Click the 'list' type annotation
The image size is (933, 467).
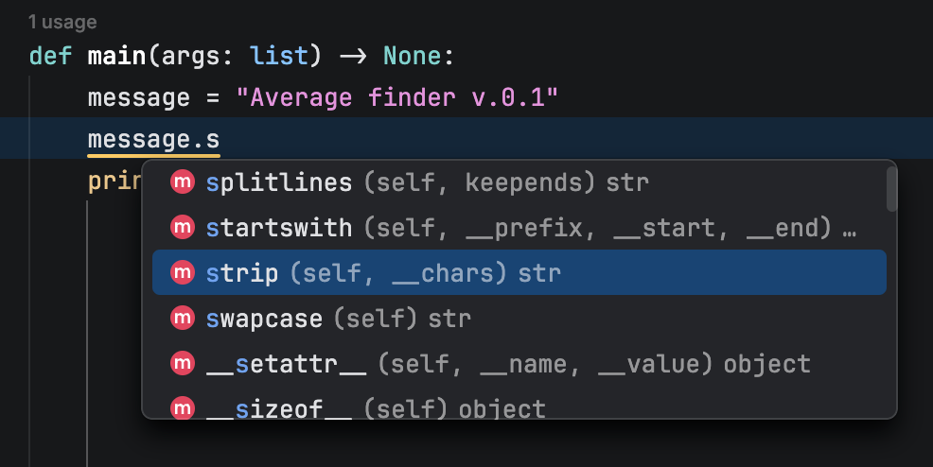pos(279,55)
